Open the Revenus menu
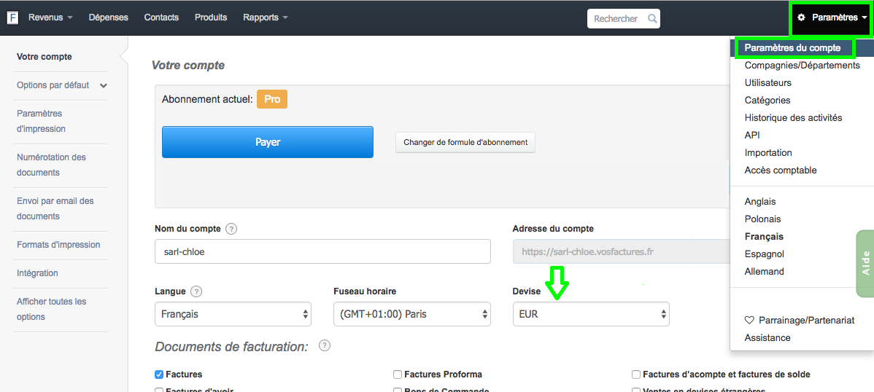 click(x=50, y=17)
